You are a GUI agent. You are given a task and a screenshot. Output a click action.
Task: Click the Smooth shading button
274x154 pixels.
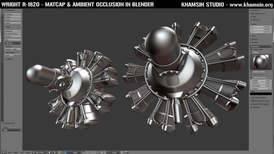point(8,49)
